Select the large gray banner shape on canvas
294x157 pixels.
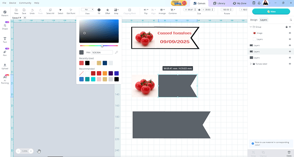click(x=171, y=125)
